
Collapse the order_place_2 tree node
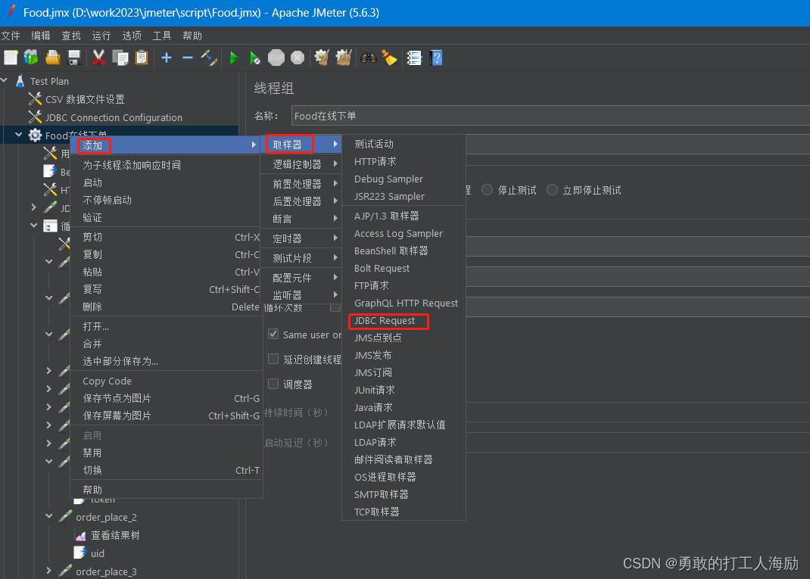48,516
